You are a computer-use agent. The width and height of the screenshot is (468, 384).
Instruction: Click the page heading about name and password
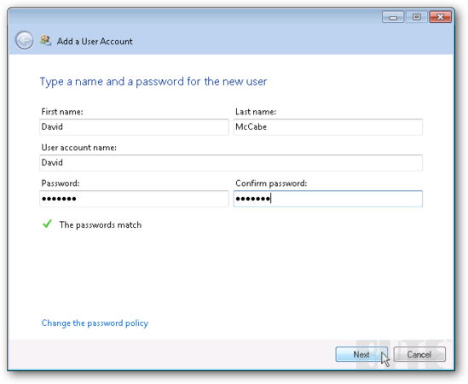(x=153, y=82)
